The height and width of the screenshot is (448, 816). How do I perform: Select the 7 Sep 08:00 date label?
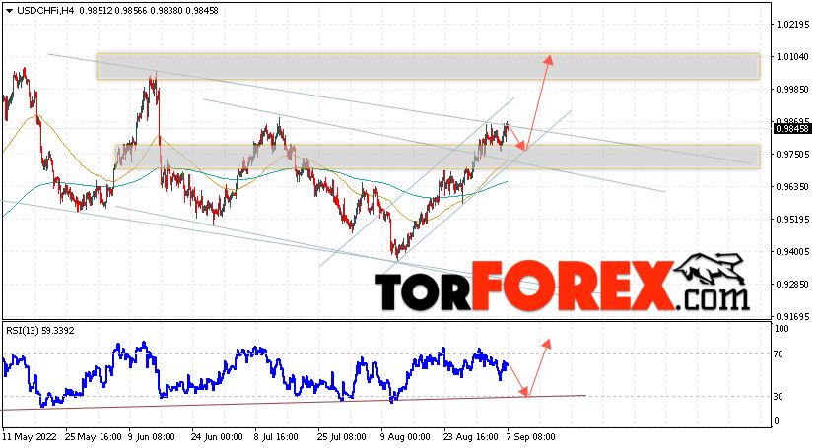531,436
